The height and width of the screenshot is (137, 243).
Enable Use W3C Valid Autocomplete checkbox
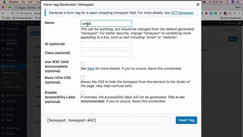(x=82, y=64)
